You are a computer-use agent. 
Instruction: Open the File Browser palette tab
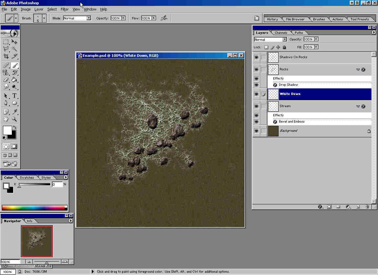(295, 19)
